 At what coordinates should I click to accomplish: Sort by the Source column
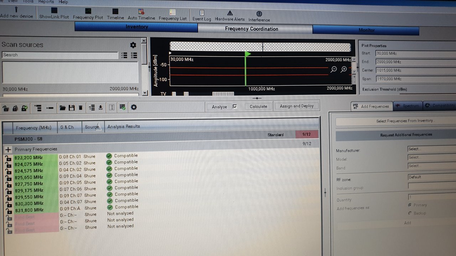point(93,127)
